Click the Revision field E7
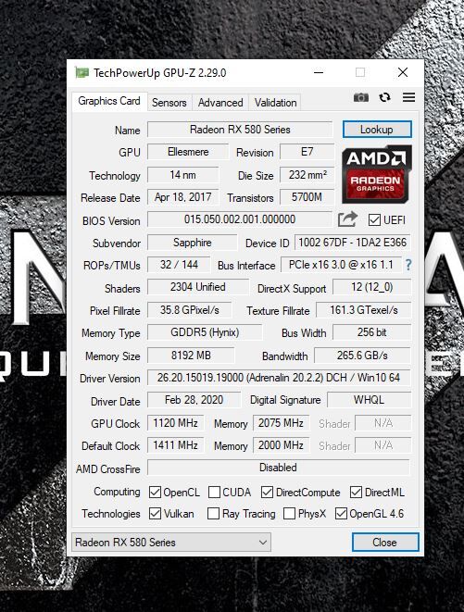The height and width of the screenshot is (612, 464). 307,152
